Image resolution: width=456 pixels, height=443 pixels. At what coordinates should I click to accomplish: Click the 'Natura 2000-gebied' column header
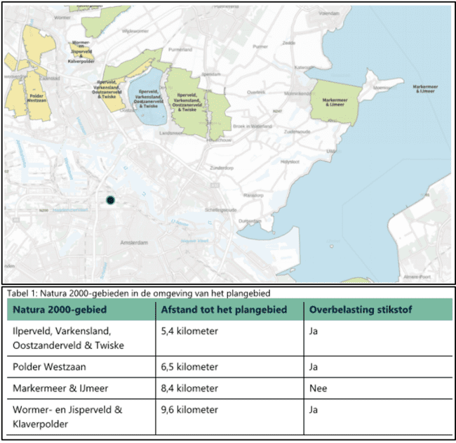click(60, 310)
